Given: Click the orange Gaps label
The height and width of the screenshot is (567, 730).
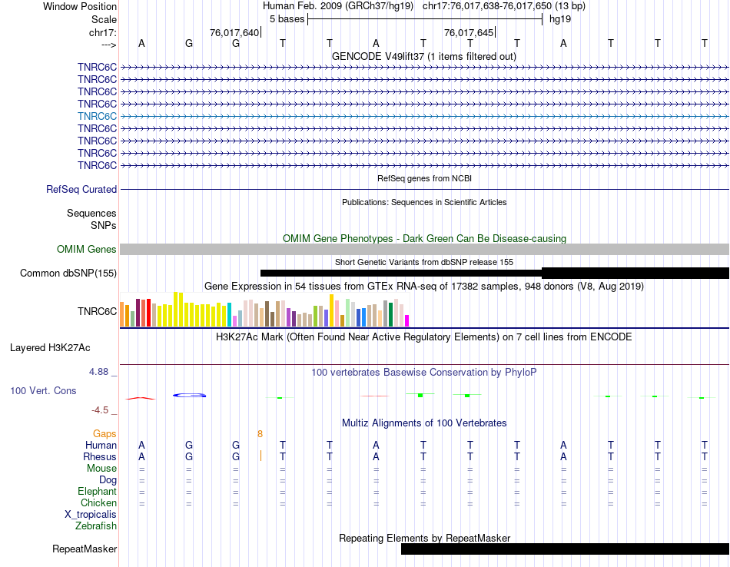Looking at the screenshot, I should 105,434.
